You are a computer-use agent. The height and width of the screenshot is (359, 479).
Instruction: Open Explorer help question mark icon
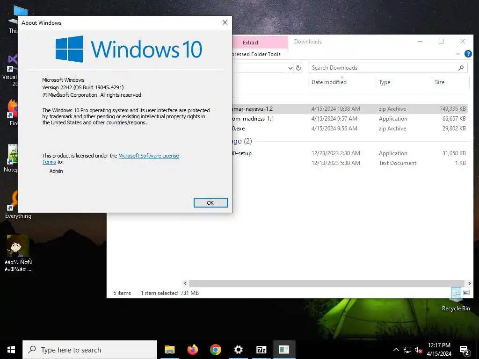point(468,54)
